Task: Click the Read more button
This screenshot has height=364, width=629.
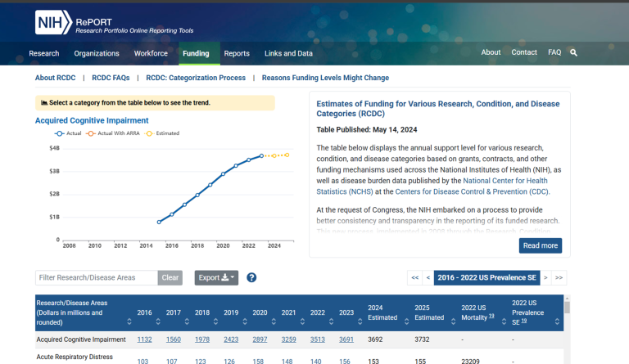Action: point(541,245)
